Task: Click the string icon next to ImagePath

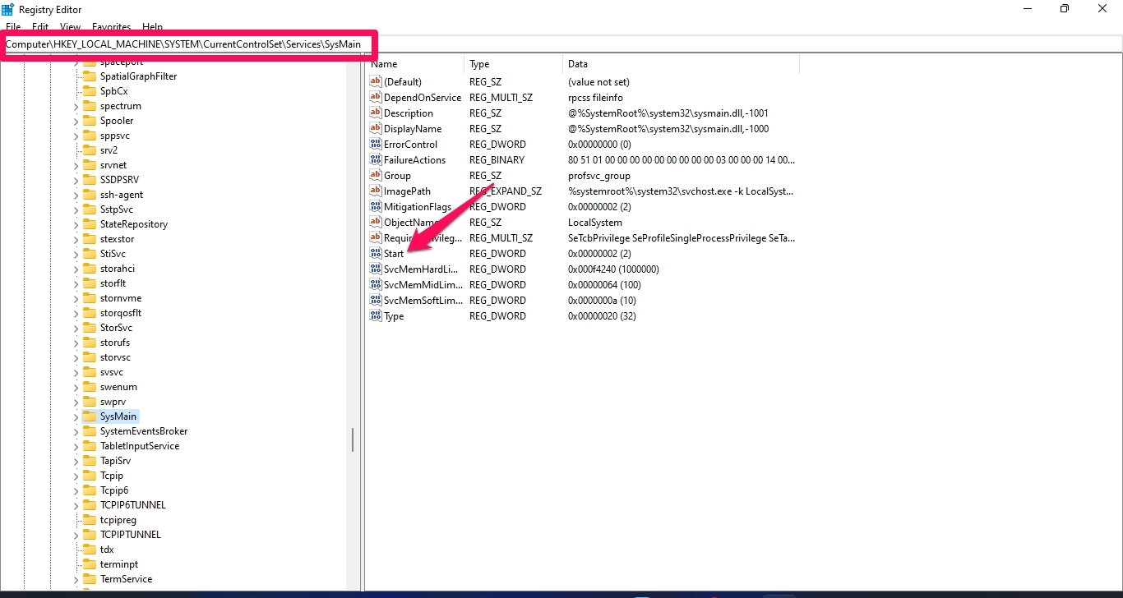Action: (x=375, y=191)
